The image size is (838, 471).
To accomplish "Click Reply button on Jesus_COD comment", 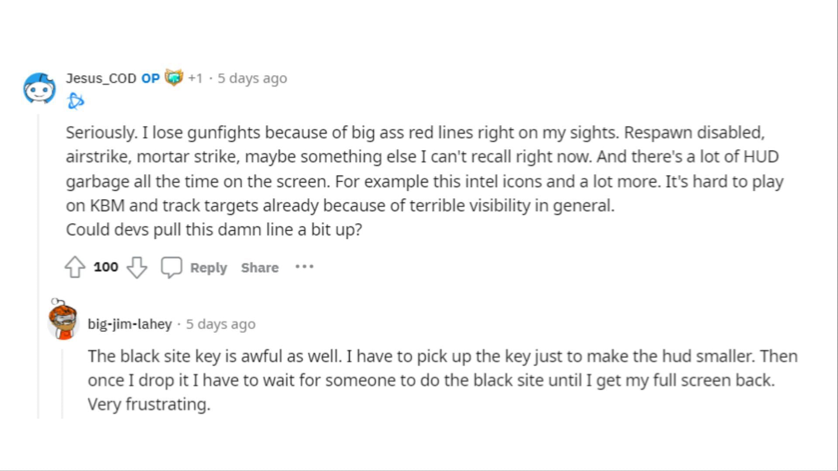I will 208,267.
